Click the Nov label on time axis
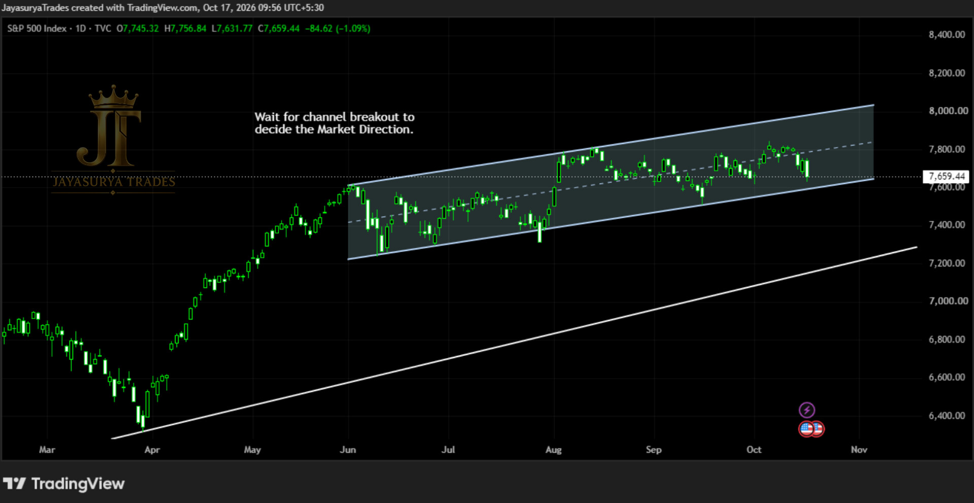Screen dimensions: 974x503 coord(859,450)
